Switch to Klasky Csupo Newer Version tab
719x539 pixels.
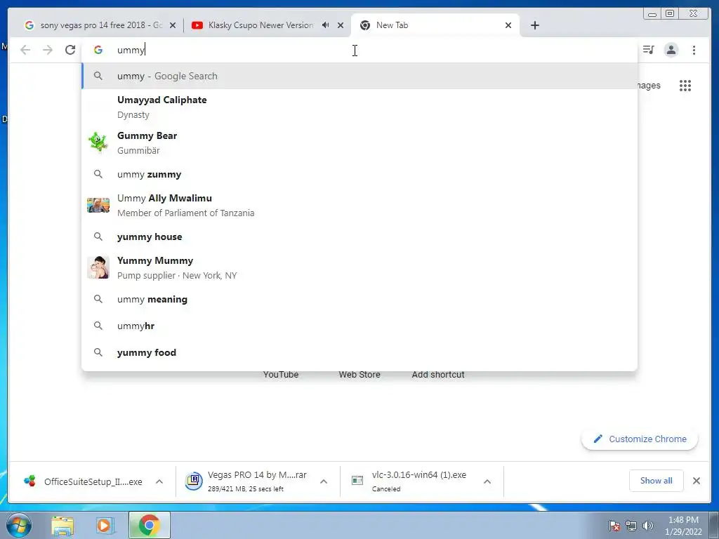click(261, 25)
